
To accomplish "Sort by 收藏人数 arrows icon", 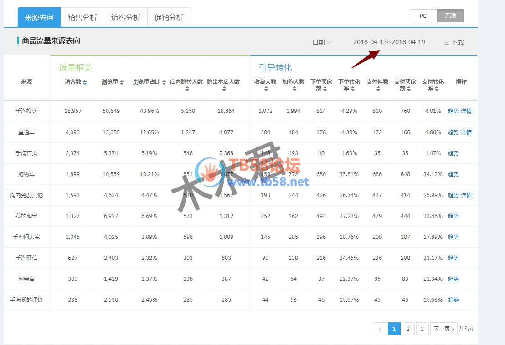I will click(x=266, y=89).
